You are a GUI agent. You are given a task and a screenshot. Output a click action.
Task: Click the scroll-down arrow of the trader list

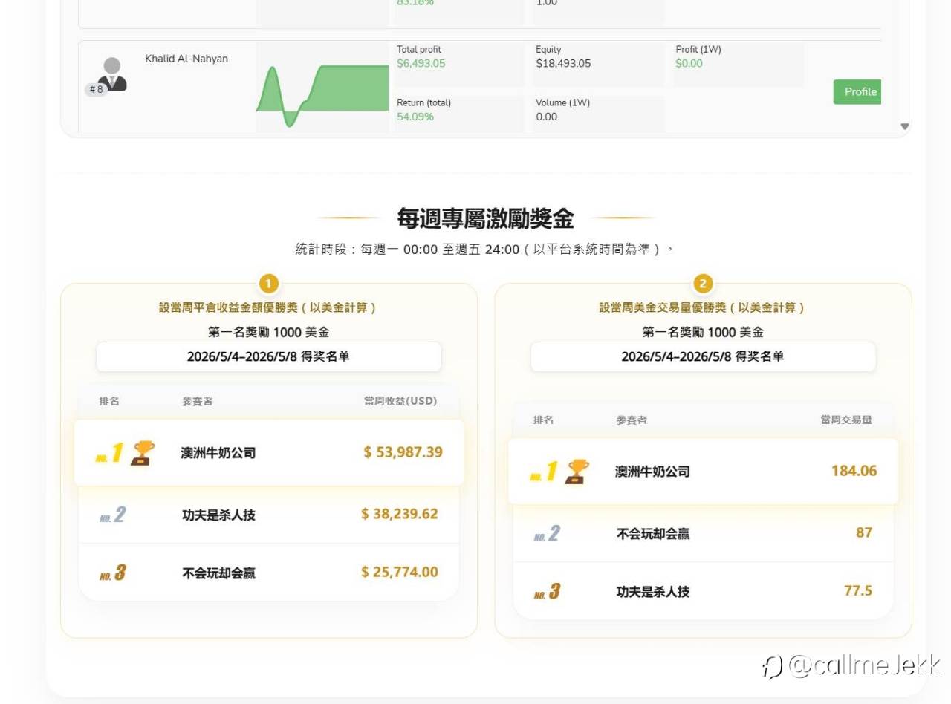(x=904, y=126)
